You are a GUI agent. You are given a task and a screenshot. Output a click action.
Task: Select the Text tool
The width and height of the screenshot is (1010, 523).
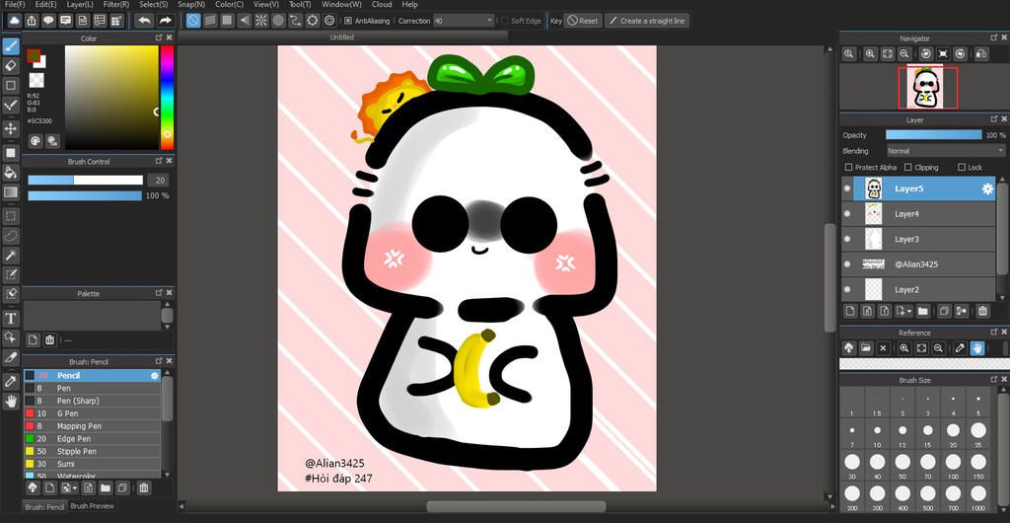tap(11, 318)
